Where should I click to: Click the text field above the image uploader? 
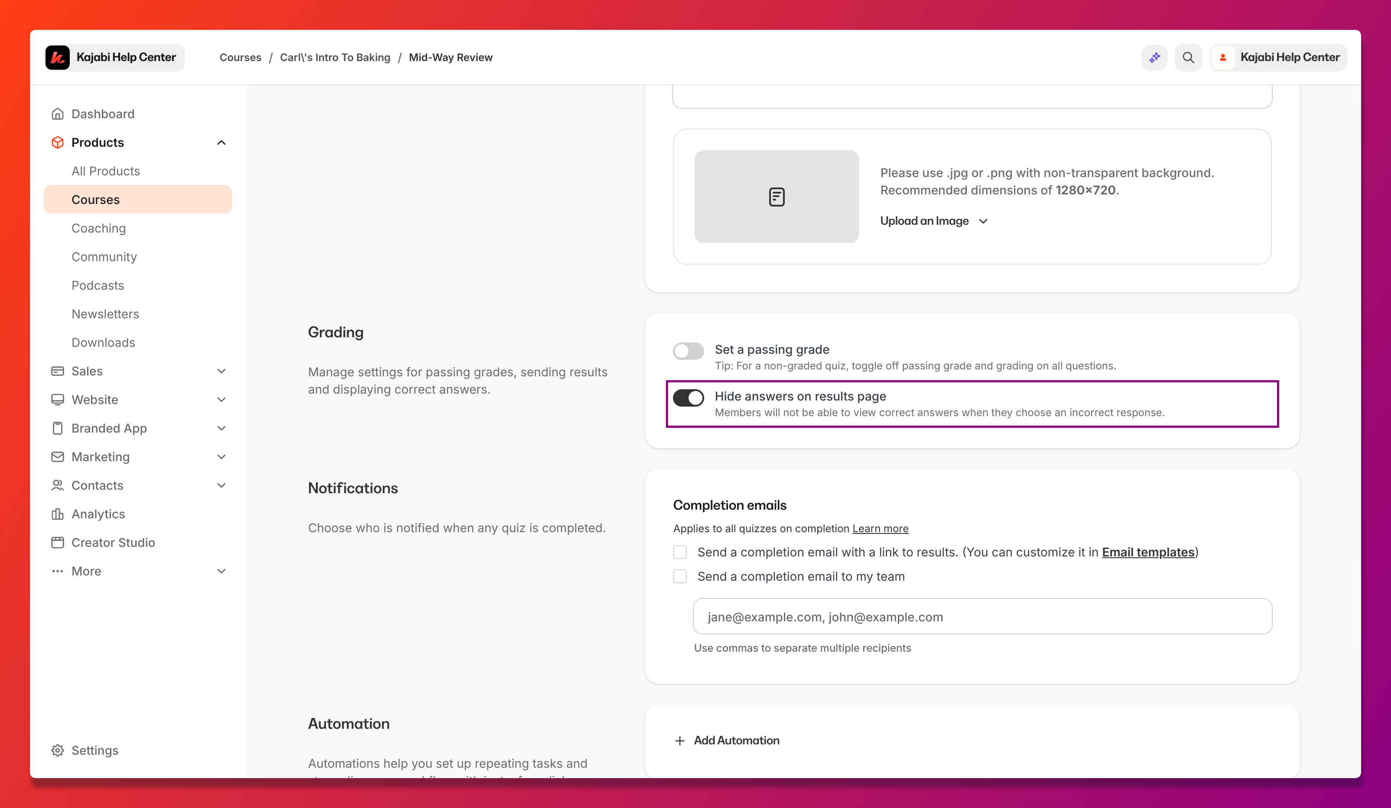click(972, 97)
